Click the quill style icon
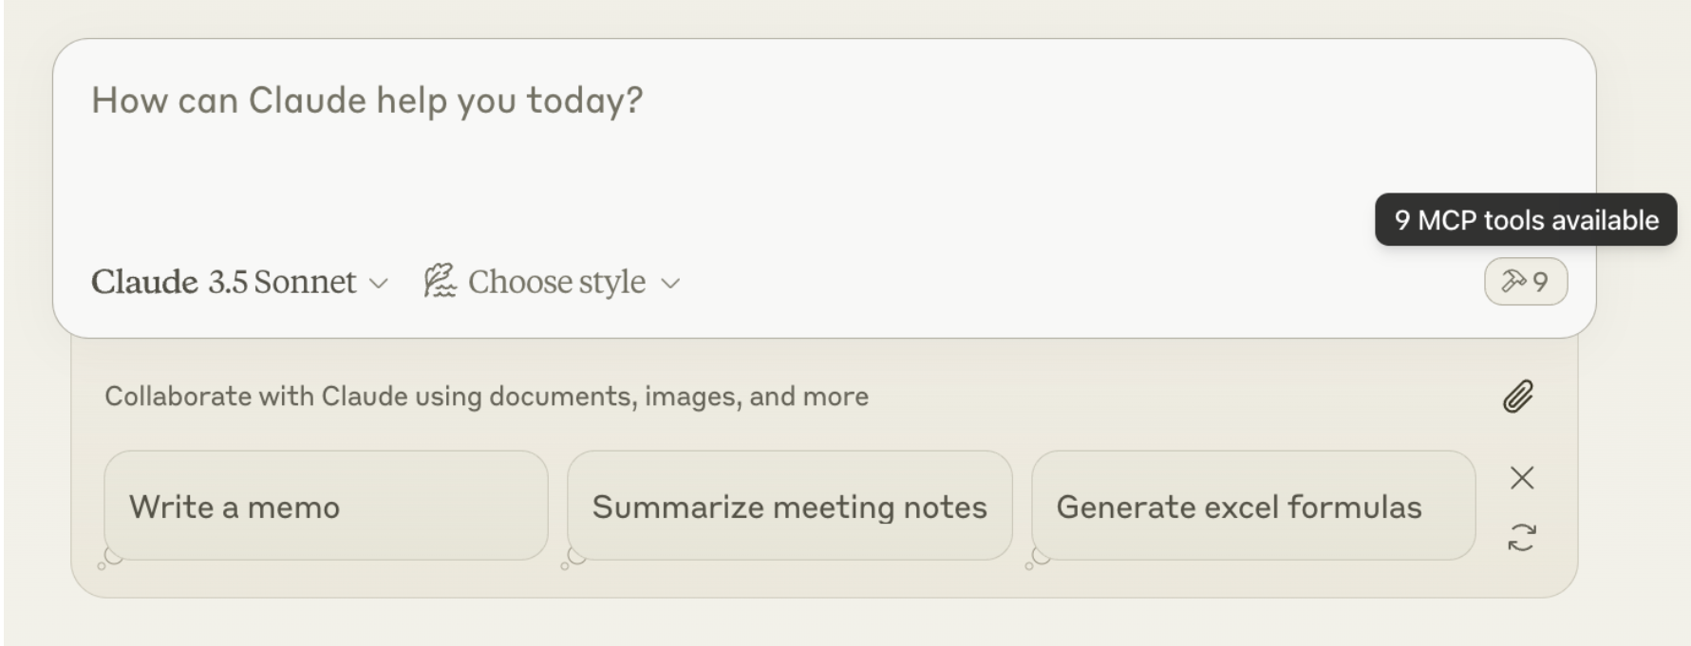This screenshot has width=1691, height=646. [x=440, y=282]
